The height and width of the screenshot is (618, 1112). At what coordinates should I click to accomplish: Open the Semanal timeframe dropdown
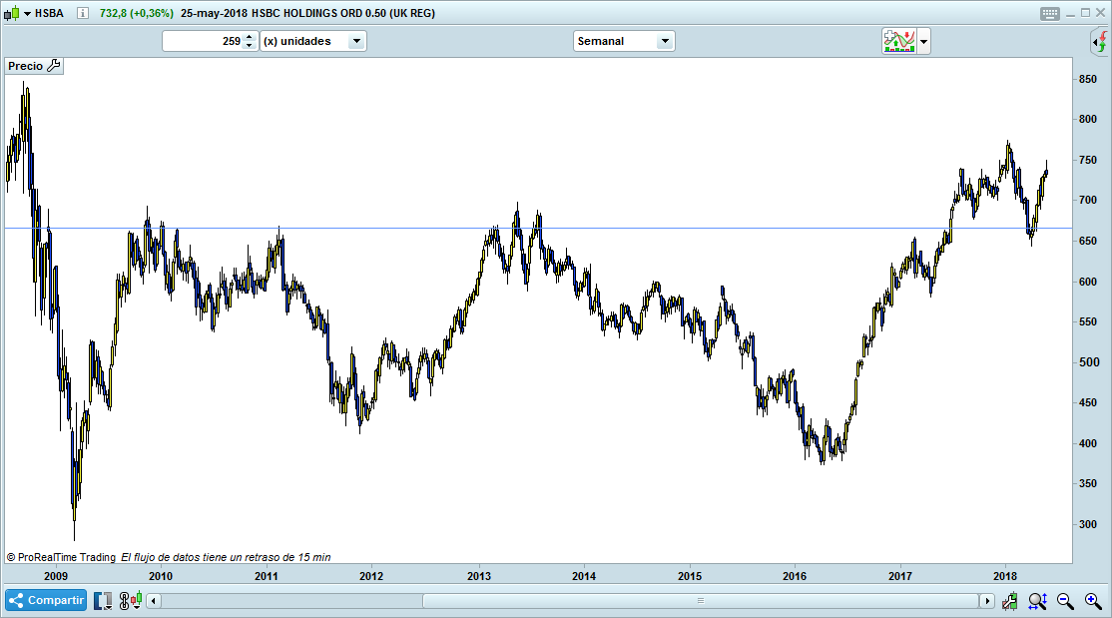click(x=667, y=41)
